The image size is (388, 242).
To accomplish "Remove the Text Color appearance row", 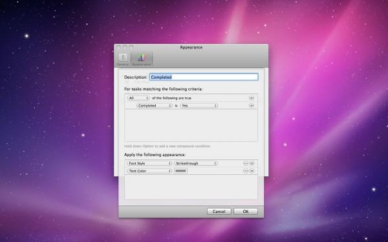I will (245, 170).
